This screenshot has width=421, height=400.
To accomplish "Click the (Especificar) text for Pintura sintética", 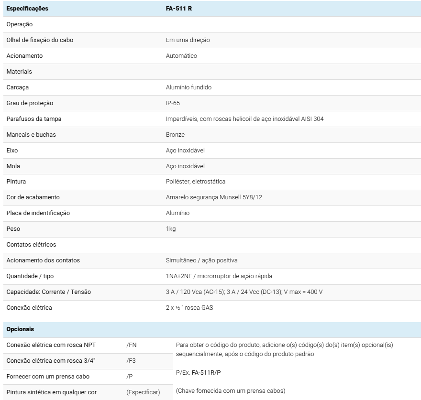I will (x=143, y=392).
